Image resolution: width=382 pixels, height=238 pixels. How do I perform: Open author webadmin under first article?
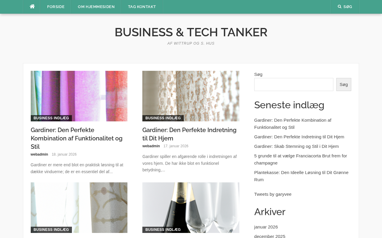(x=39, y=154)
